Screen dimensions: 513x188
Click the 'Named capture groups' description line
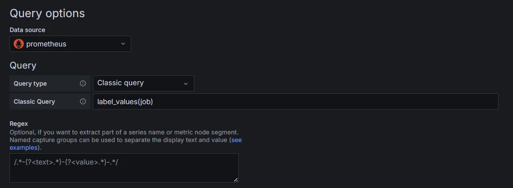pos(119,140)
